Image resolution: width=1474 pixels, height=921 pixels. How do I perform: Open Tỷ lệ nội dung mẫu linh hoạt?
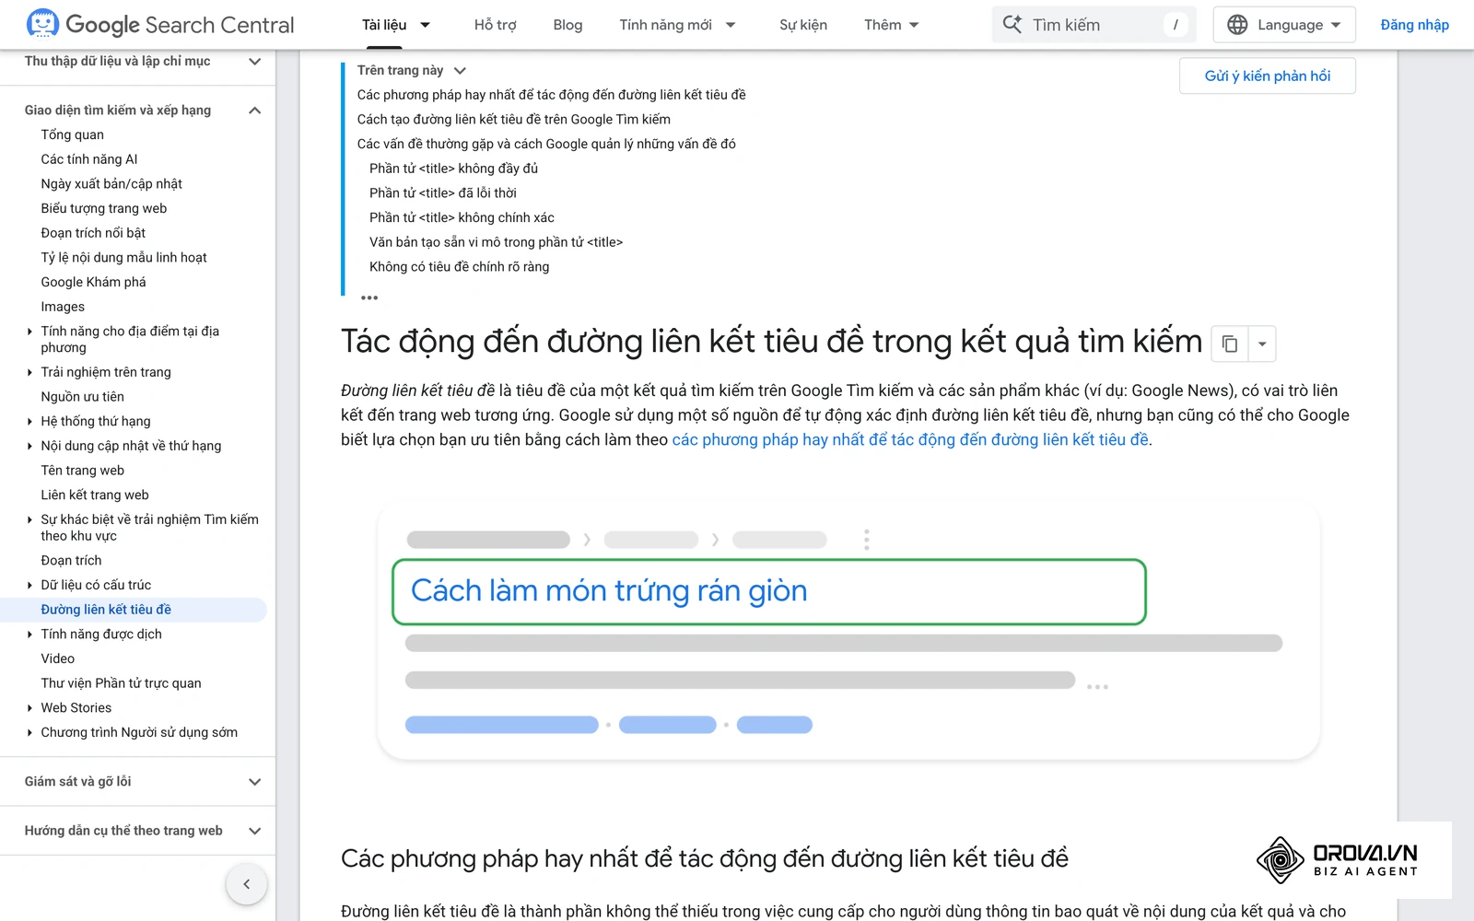[123, 258]
